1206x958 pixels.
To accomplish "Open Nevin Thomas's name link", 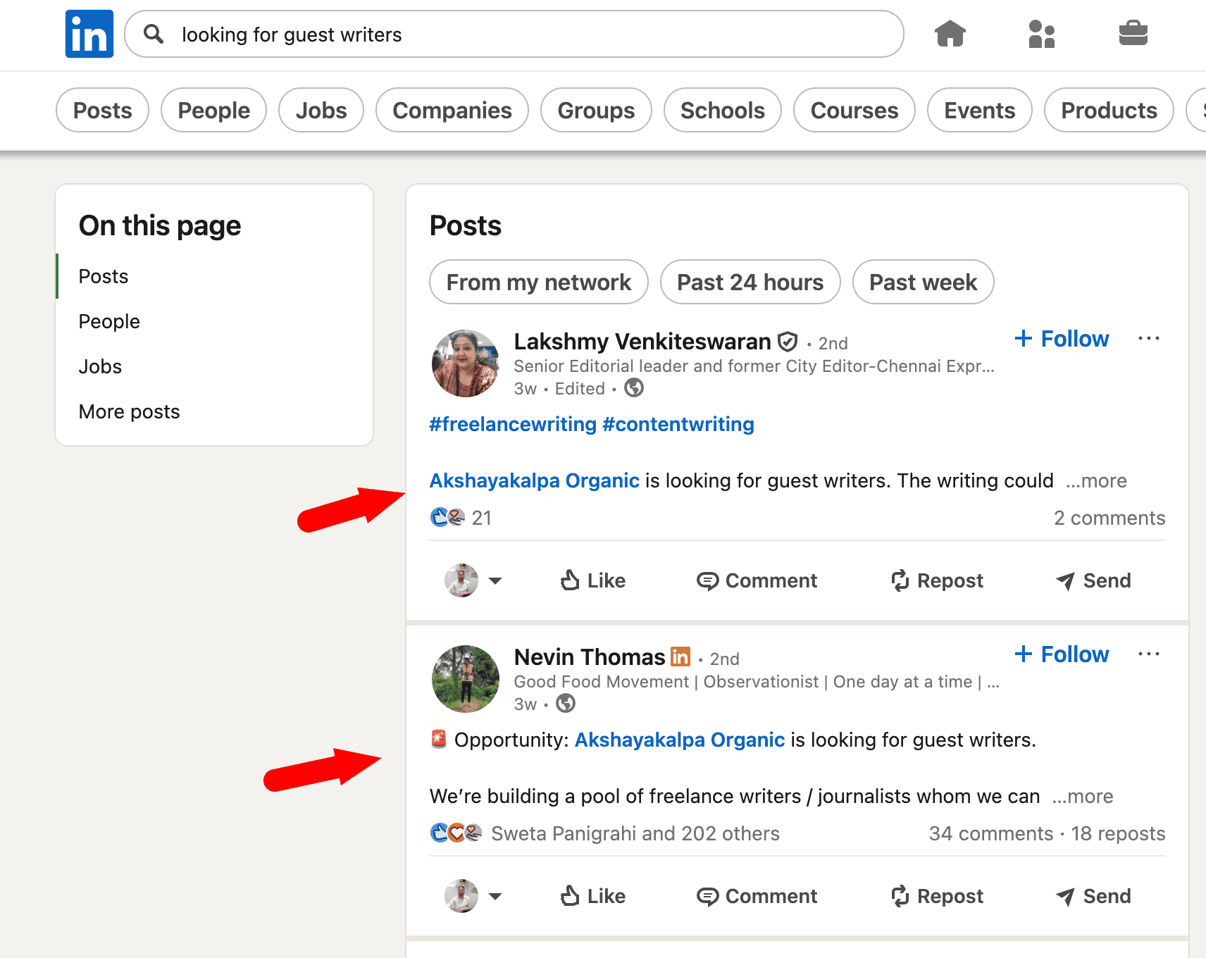I will point(590,657).
